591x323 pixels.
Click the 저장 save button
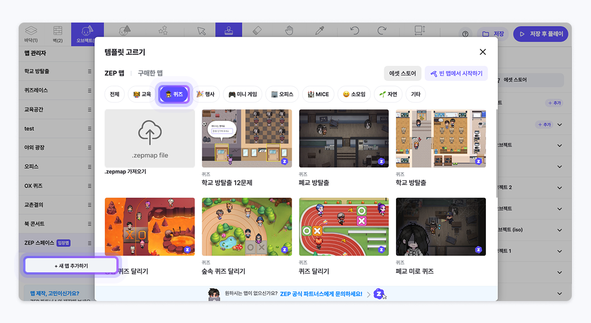(x=493, y=34)
